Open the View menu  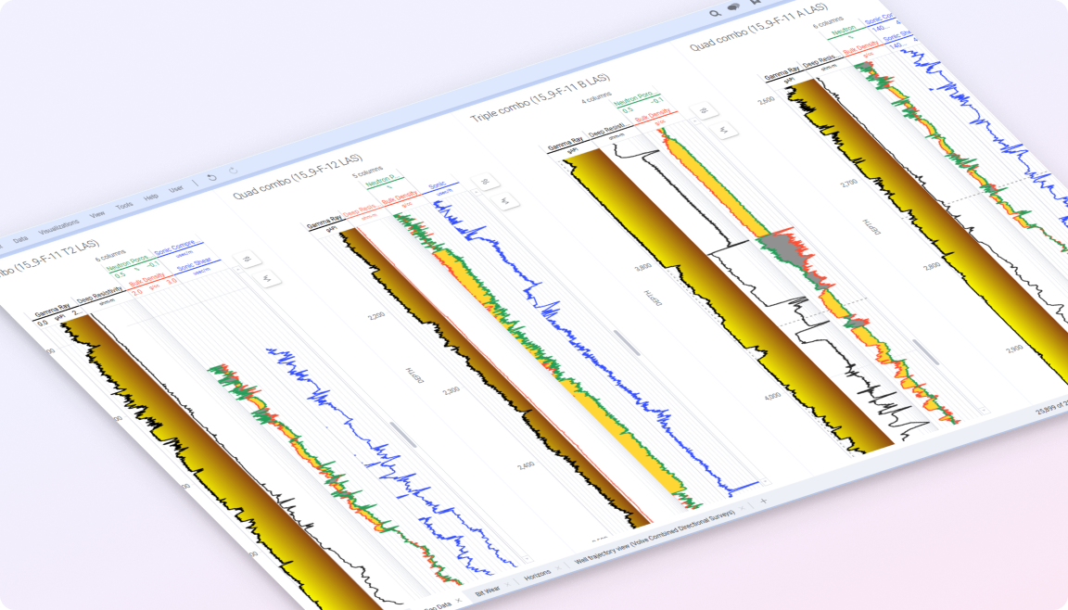(x=97, y=213)
